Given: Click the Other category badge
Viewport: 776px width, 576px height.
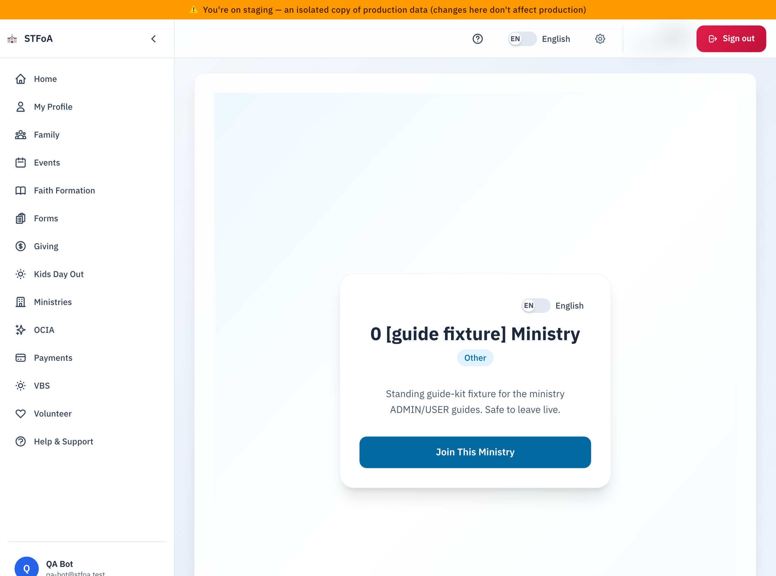Looking at the screenshot, I should point(475,358).
